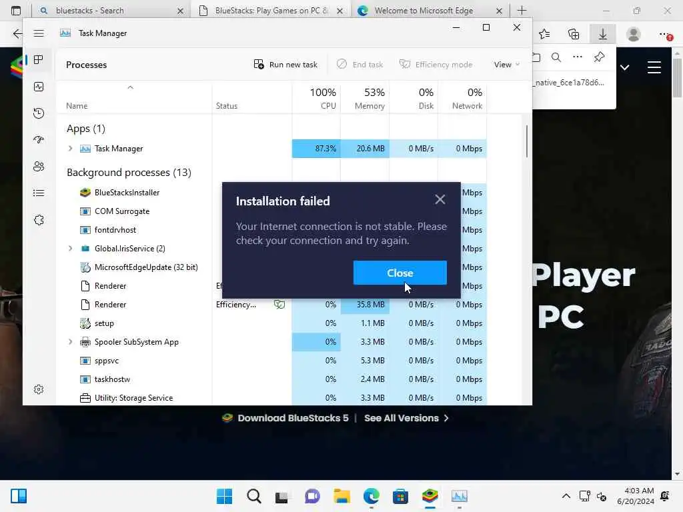This screenshot has height=512, width=683.
Task: Click Task Manager process list scrollbar
Action: 527,141
